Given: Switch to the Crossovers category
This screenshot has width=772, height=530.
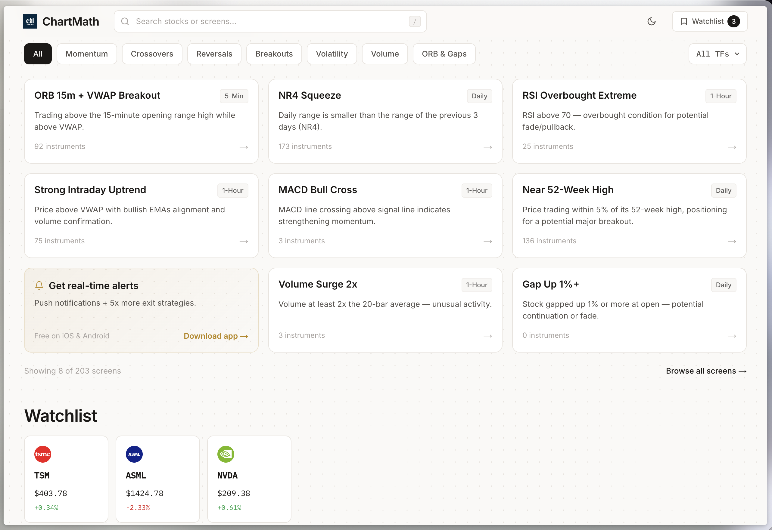Looking at the screenshot, I should pyautogui.click(x=152, y=54).
